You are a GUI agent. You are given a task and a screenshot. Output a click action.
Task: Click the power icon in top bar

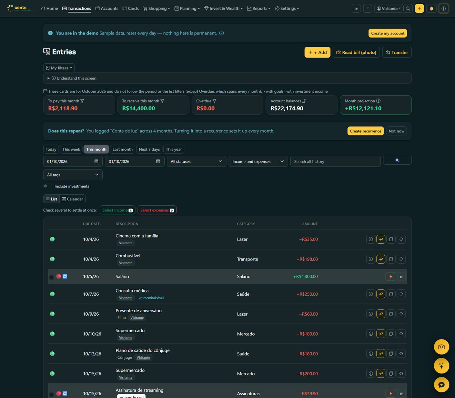(x=367, y=9)
